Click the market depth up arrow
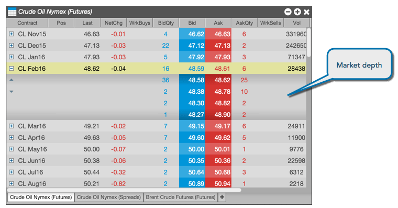The height and width of the screenshot is (208, 398). pos(11,80)
